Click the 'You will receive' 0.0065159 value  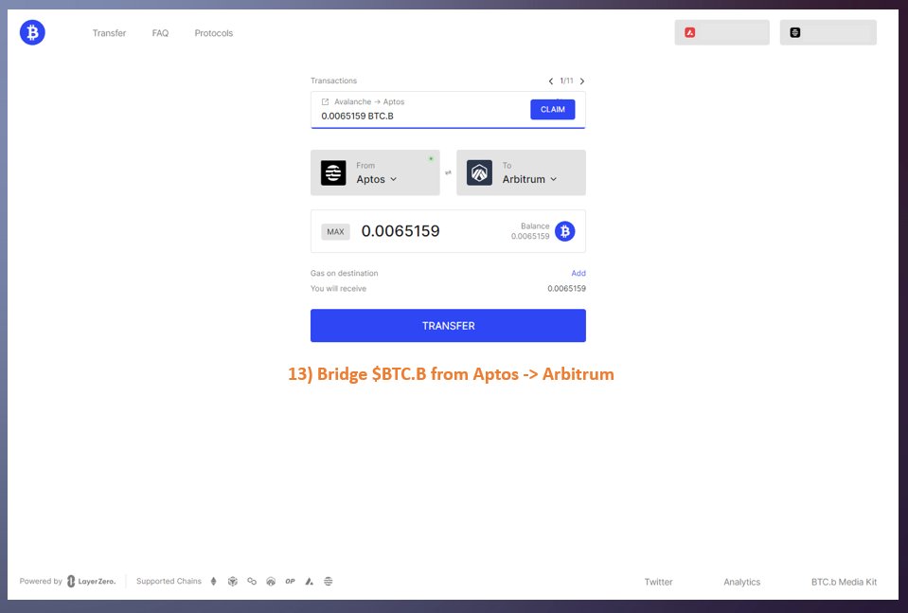566,289
